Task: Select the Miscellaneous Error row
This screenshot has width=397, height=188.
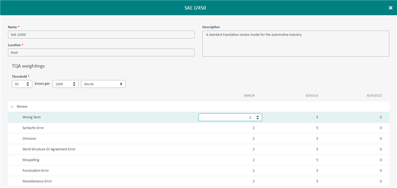Action: [198, 182]
